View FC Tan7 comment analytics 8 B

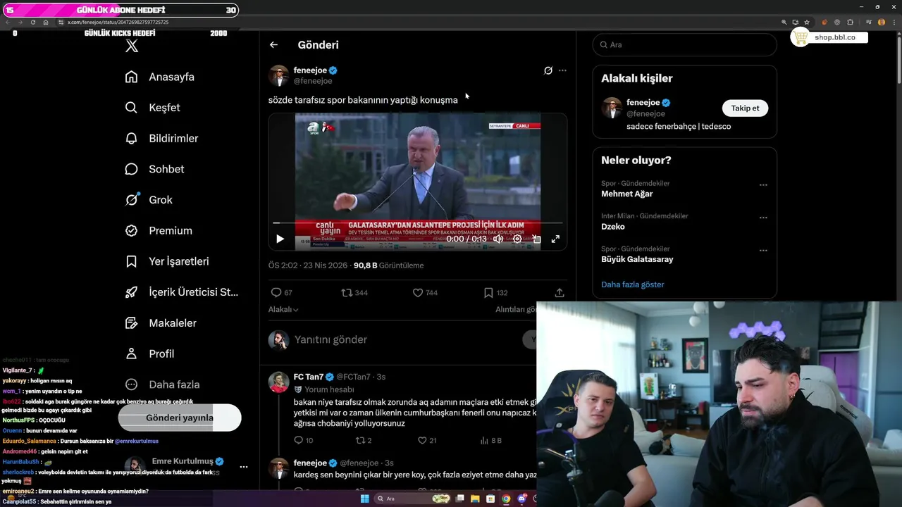pos(490,440)
